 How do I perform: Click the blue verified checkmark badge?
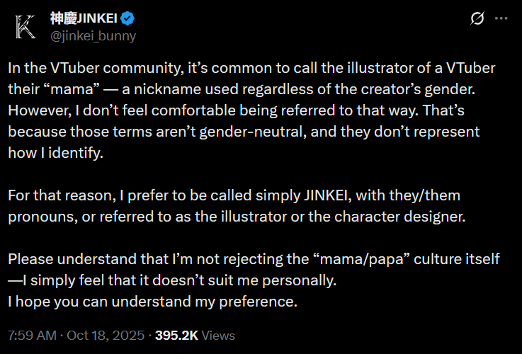point(127,18)
